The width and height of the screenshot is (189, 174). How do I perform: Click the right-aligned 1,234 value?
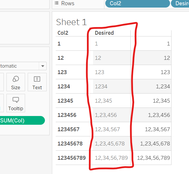click(x=163, y=87)
